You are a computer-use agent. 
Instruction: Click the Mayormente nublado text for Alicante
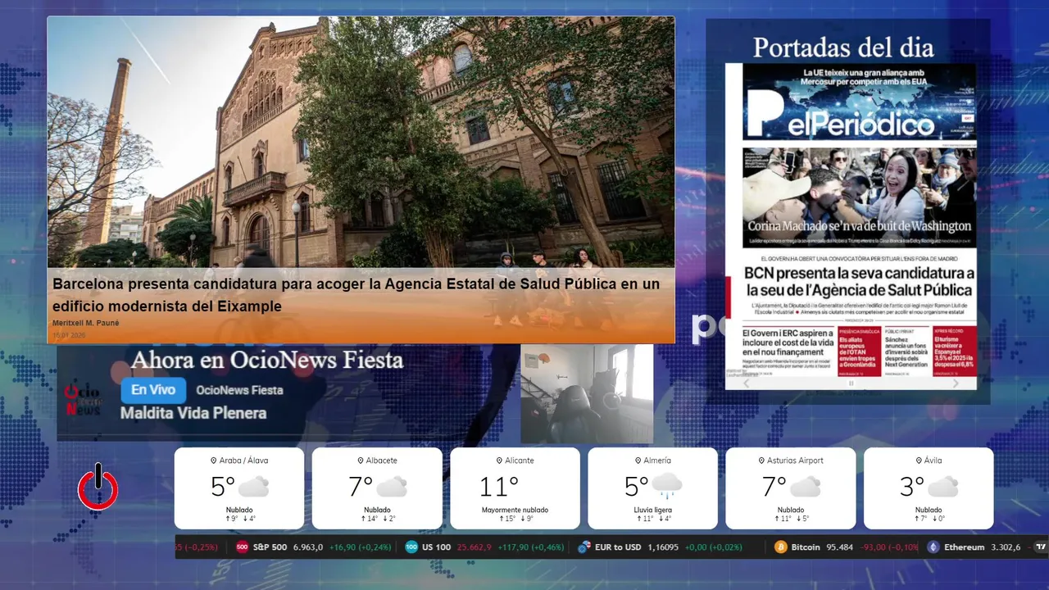(x=515, y=510)
